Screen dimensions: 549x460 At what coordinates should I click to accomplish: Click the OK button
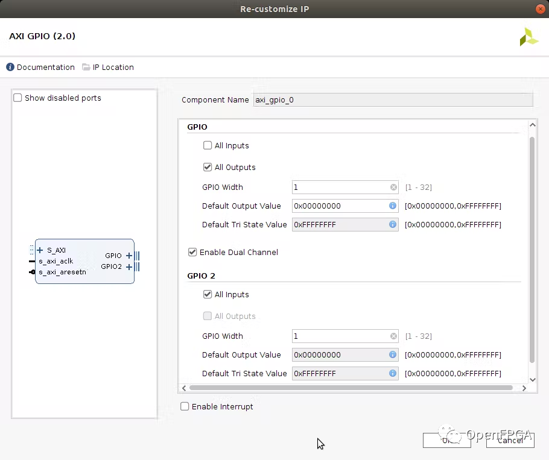pyautogui.click(x=446, y=440)
